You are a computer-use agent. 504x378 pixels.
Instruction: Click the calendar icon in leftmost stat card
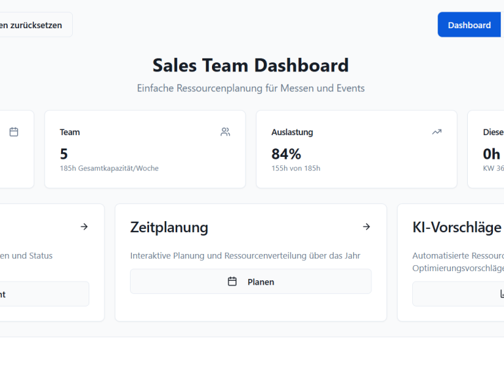[x=14, y=132]
